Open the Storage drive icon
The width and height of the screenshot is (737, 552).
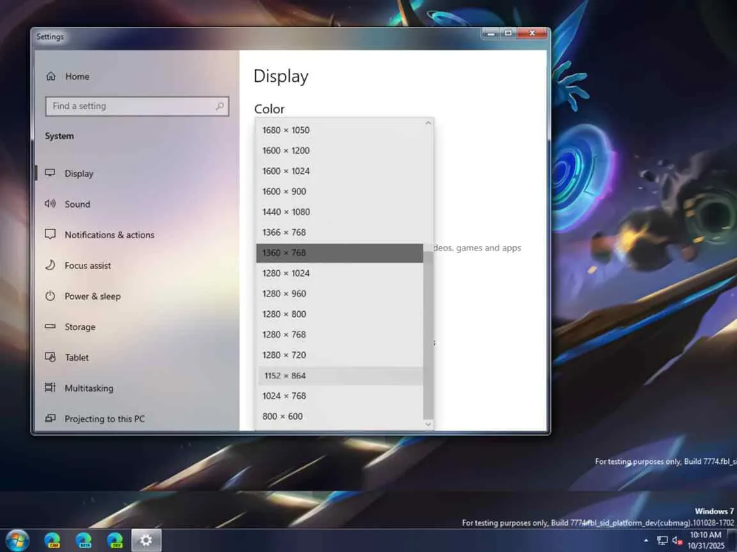[x=51, y=326]
